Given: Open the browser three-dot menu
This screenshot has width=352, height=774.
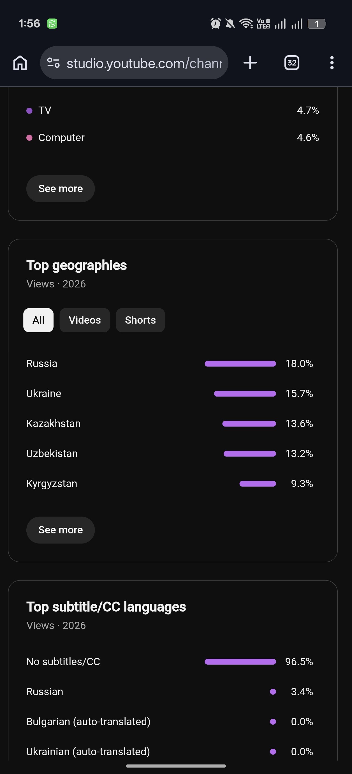Looking at the screenshot, I should 332,63.
